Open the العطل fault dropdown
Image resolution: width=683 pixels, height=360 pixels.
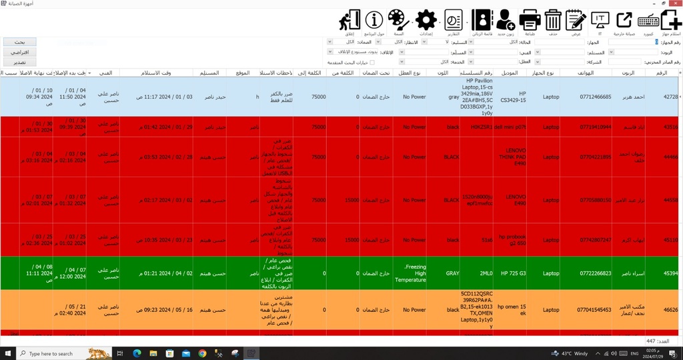470,62
